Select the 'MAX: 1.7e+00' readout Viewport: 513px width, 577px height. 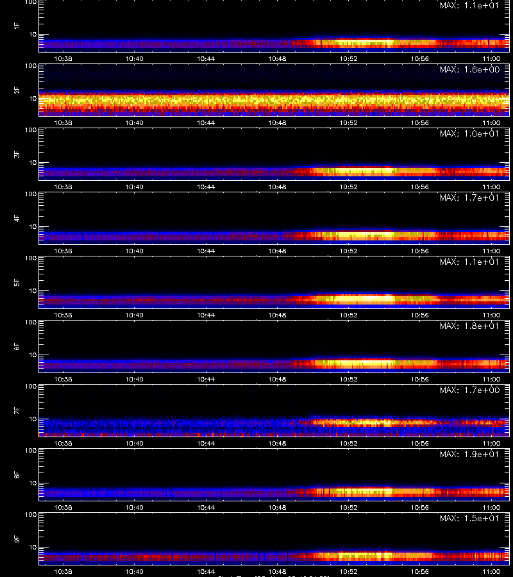point(469,390)
